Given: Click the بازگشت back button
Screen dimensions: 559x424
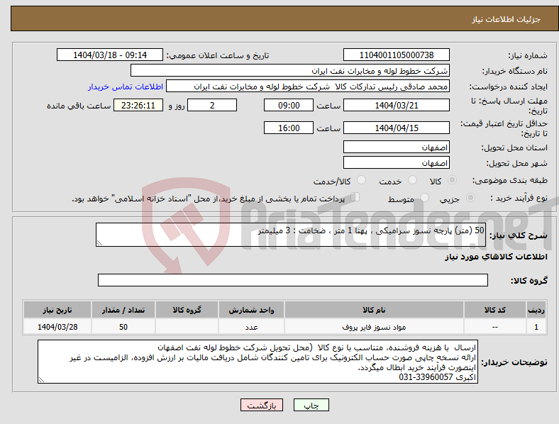Looking at the screenshot, I should click(262, 405).
